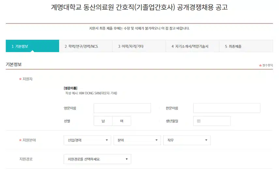Click the 성별 label
Image resolution: width=279 pixels, height=175 pixels.
(67, 121)
